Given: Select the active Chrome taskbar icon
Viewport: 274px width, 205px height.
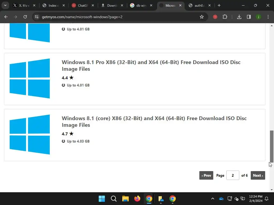Looking at the screenshot, I should coord(149,199).
